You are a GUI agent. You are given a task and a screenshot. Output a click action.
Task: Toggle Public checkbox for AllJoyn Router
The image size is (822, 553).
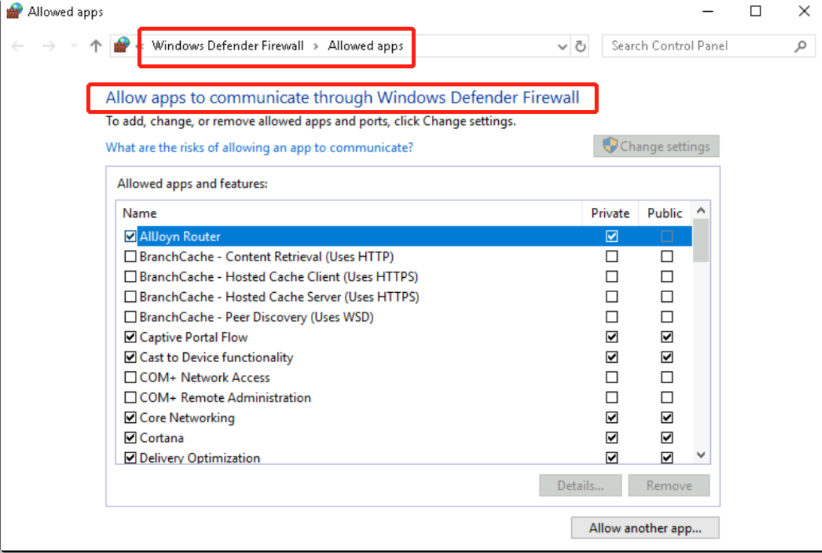coord(667,237)
